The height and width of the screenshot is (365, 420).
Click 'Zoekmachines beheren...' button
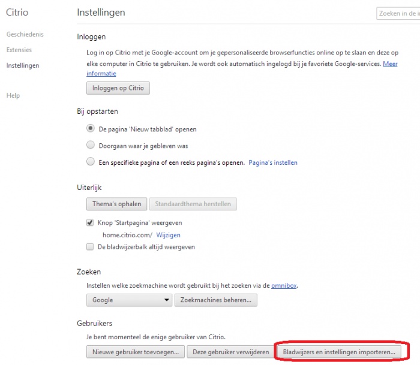[216, 300]
